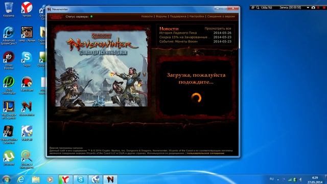Open news item История Ледяного Пика

pos(178,33)
